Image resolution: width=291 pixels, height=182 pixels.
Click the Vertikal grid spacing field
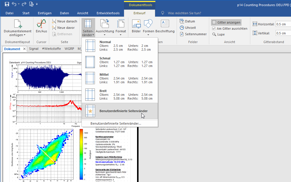pyautogui.click(x=283, y=33)
